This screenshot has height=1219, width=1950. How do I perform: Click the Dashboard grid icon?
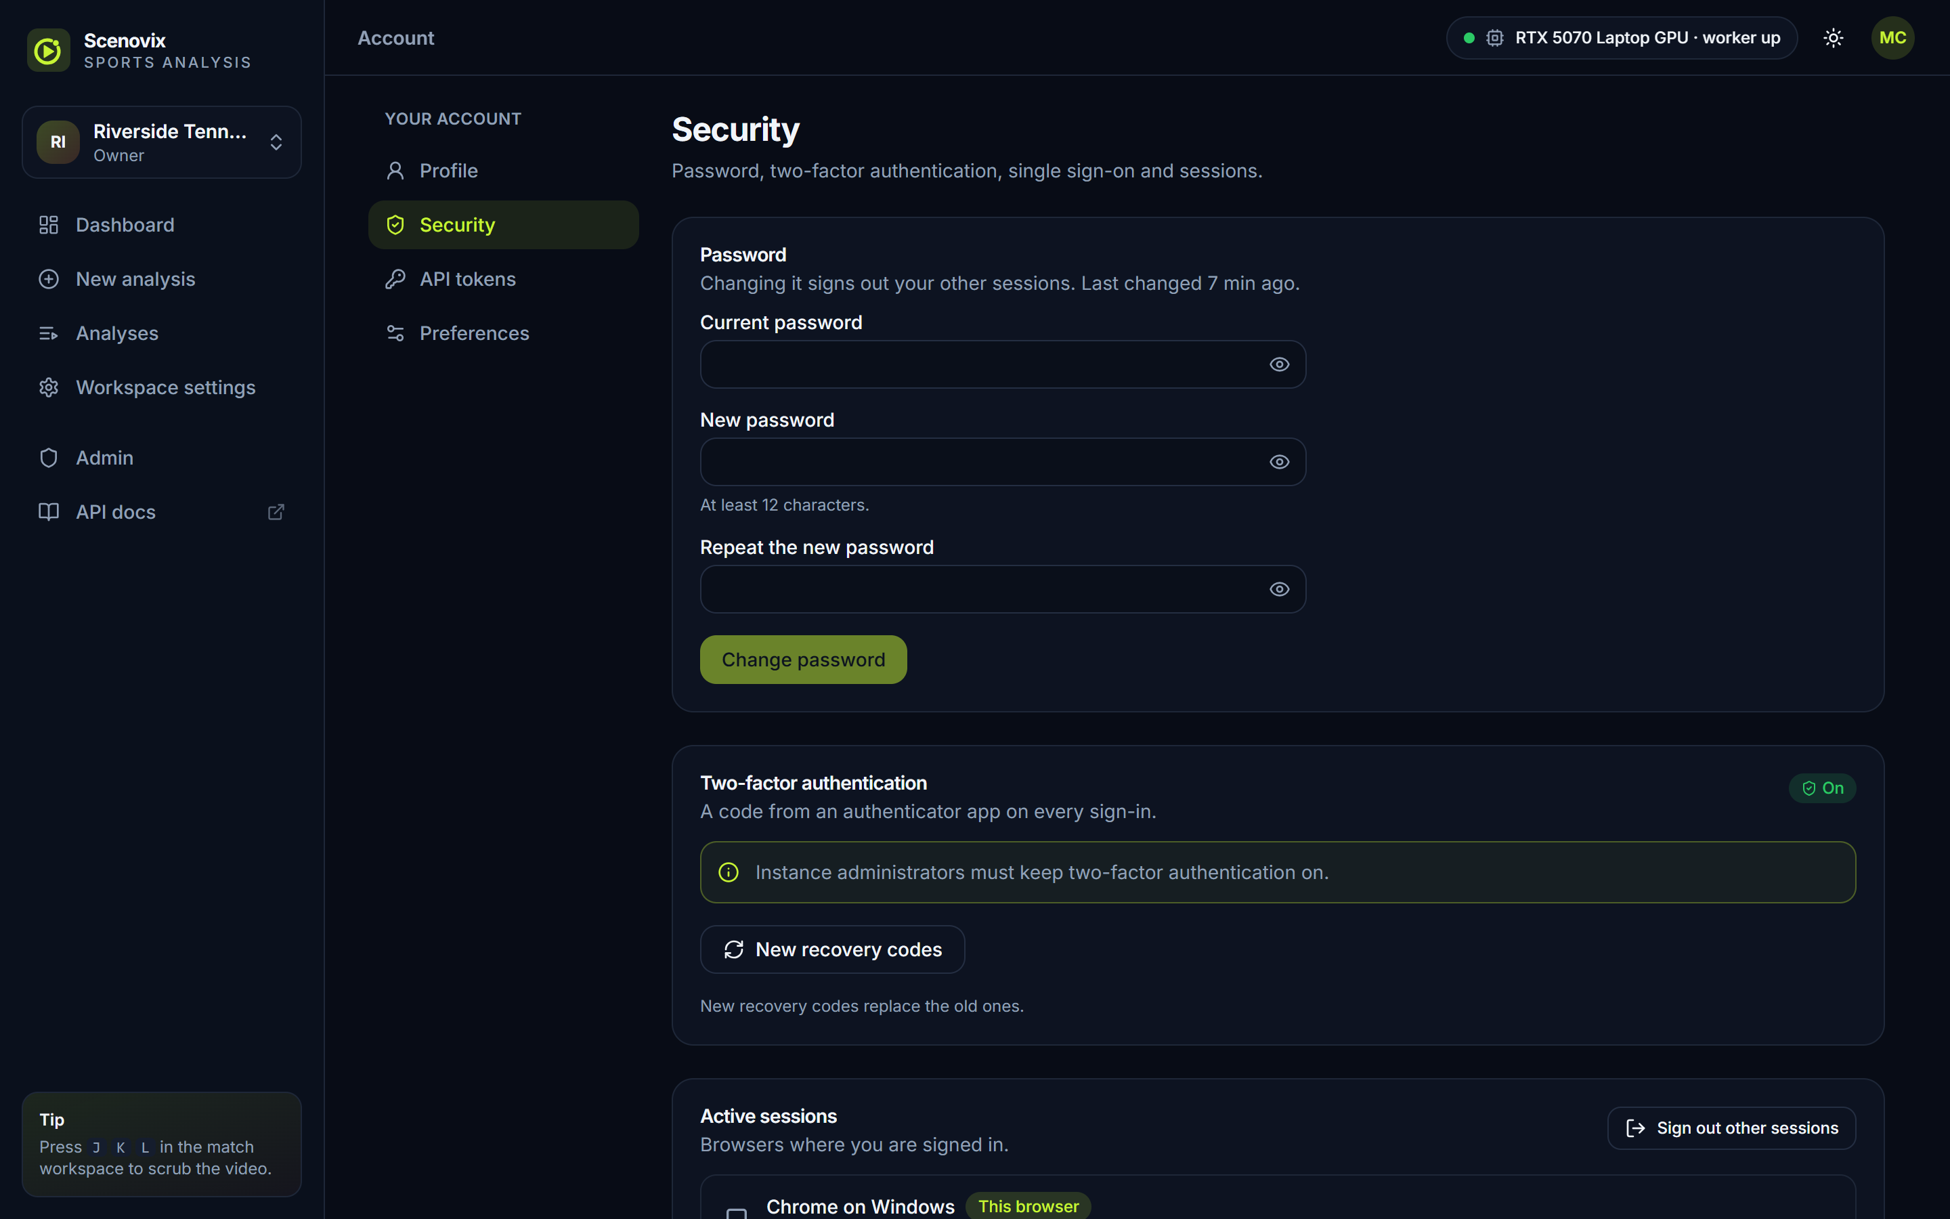coord(48,225)
